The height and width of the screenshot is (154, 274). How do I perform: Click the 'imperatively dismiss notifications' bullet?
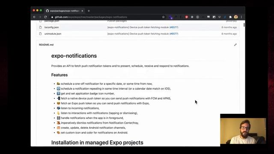[x=100, y=123]
